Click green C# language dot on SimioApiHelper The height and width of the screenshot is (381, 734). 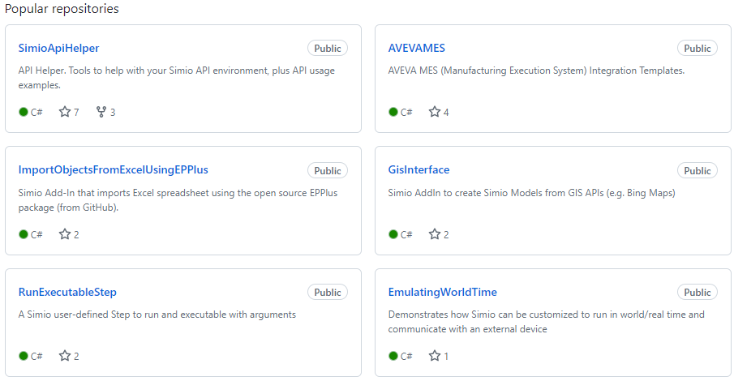[x=24, y=112]
